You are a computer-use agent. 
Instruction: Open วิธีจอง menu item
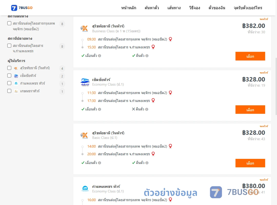194,8
